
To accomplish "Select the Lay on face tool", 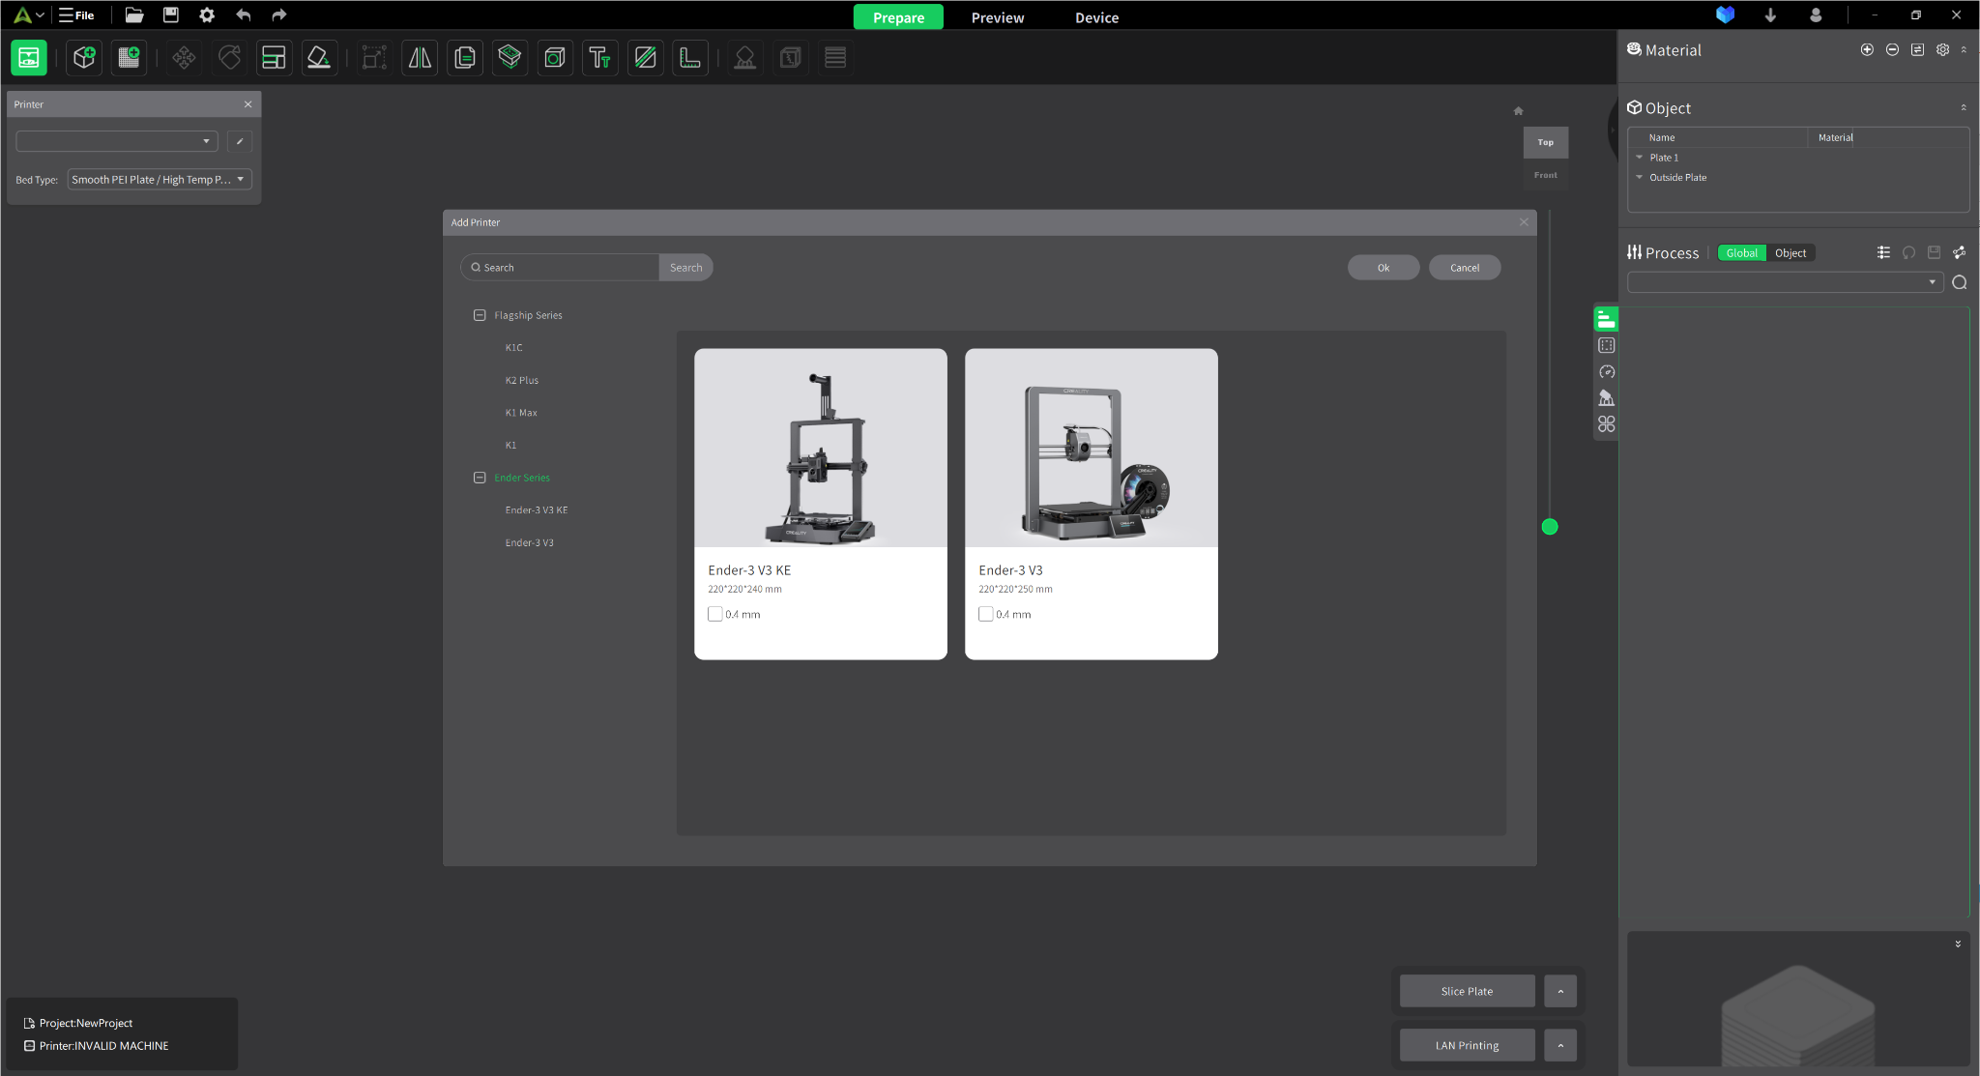I will coord(319,58).
